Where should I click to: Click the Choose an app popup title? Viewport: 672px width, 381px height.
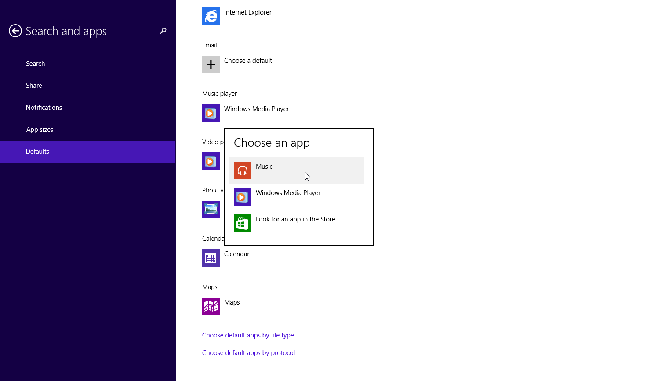[x=272, y=143]
